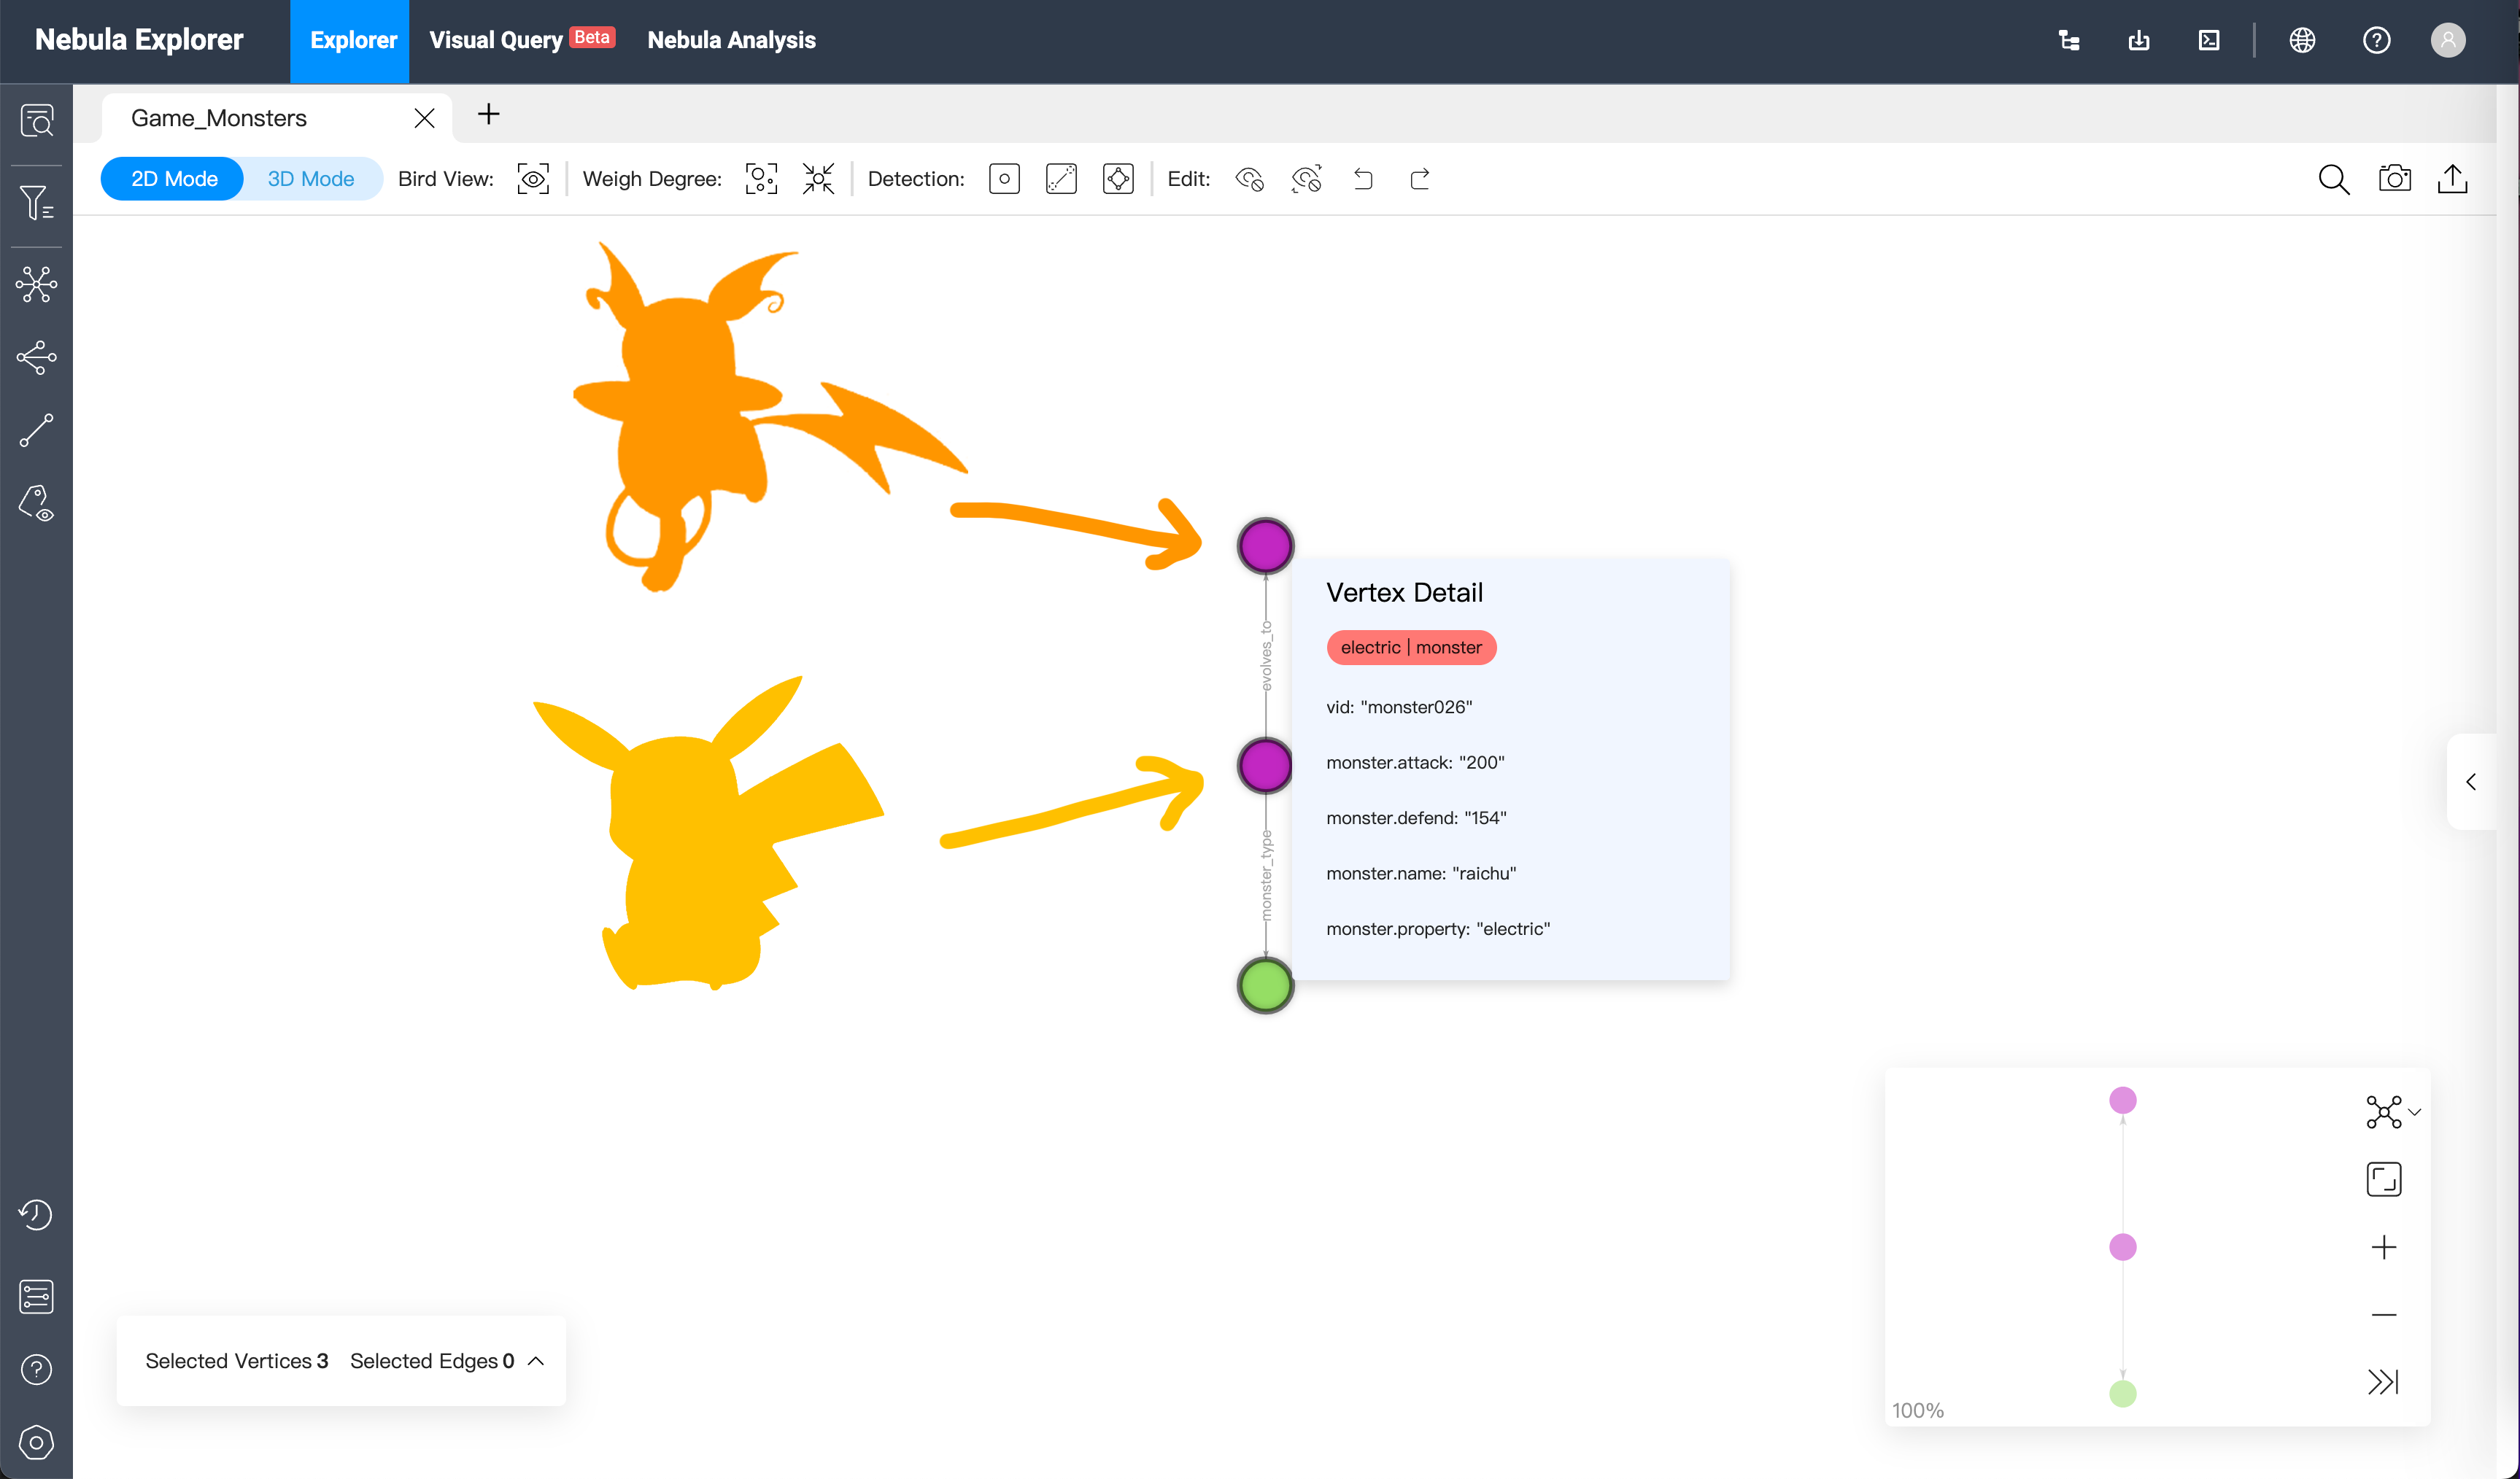Take a canvas snapshot with camera icon
Screen dimensions: 2520x1479
[x=2394, y=179]
